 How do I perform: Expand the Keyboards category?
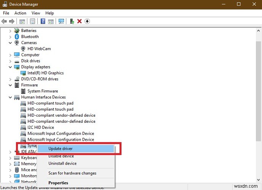pyautogui.click(x=10, y=158)
